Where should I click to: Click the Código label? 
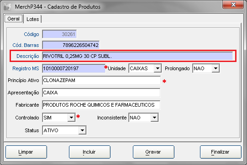pos(32,34)
